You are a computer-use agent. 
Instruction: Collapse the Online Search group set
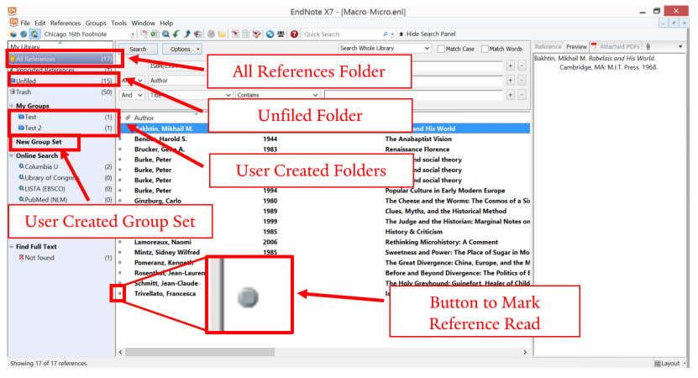[12, 155]
